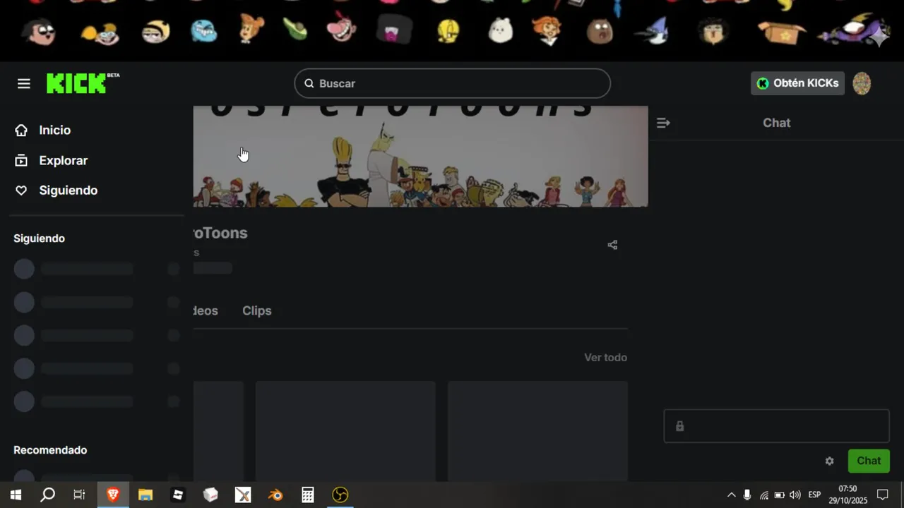904x508 pixels.
Task: Open Windows notification center icon
Action: tap(883, 495)
